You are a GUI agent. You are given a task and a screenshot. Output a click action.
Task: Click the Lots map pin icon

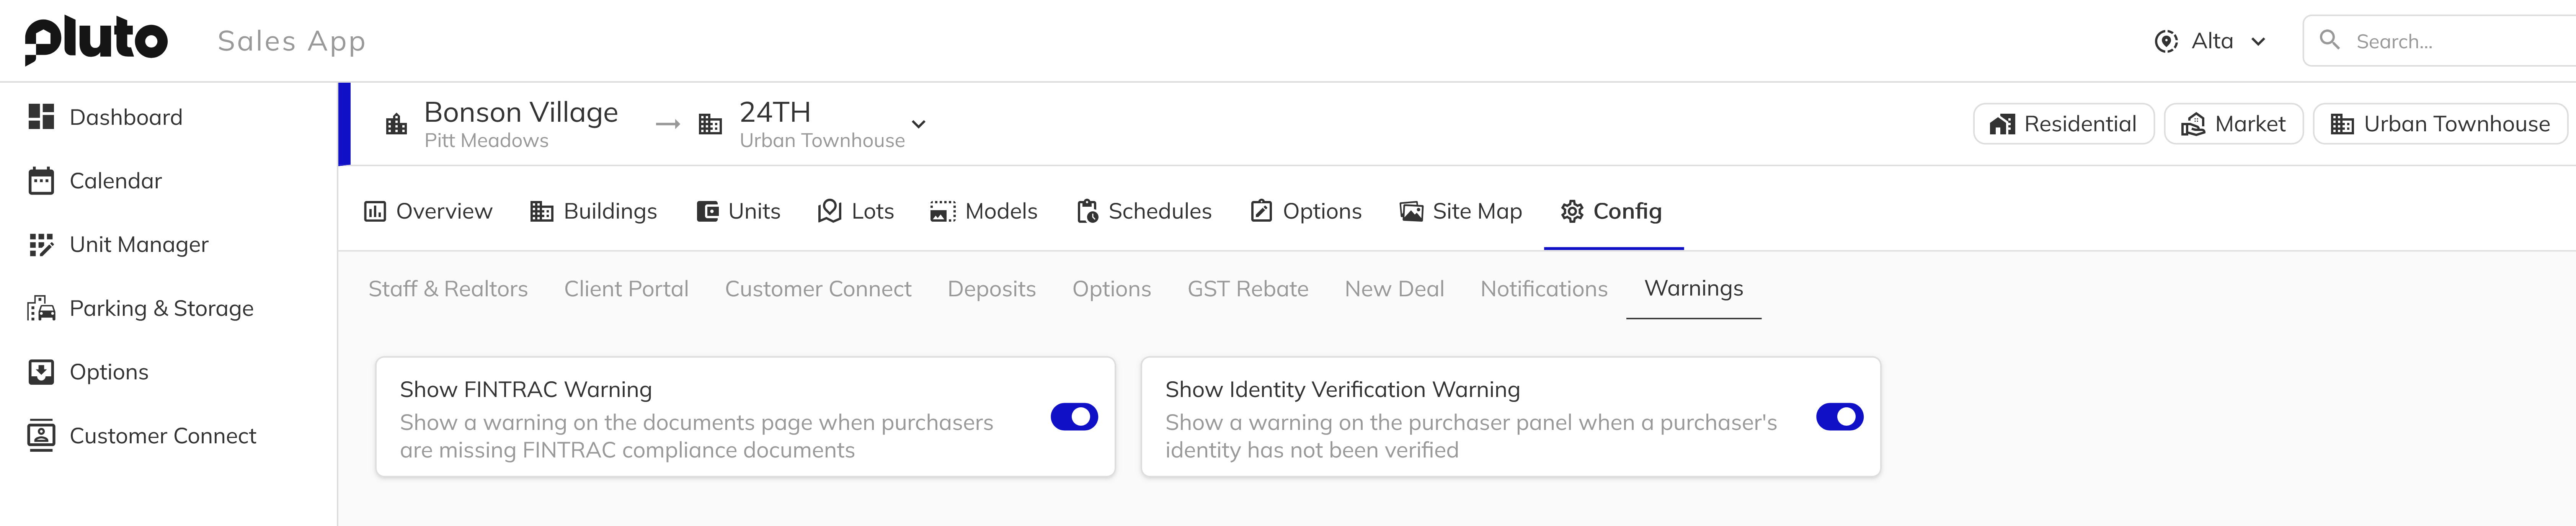(829, 211)
